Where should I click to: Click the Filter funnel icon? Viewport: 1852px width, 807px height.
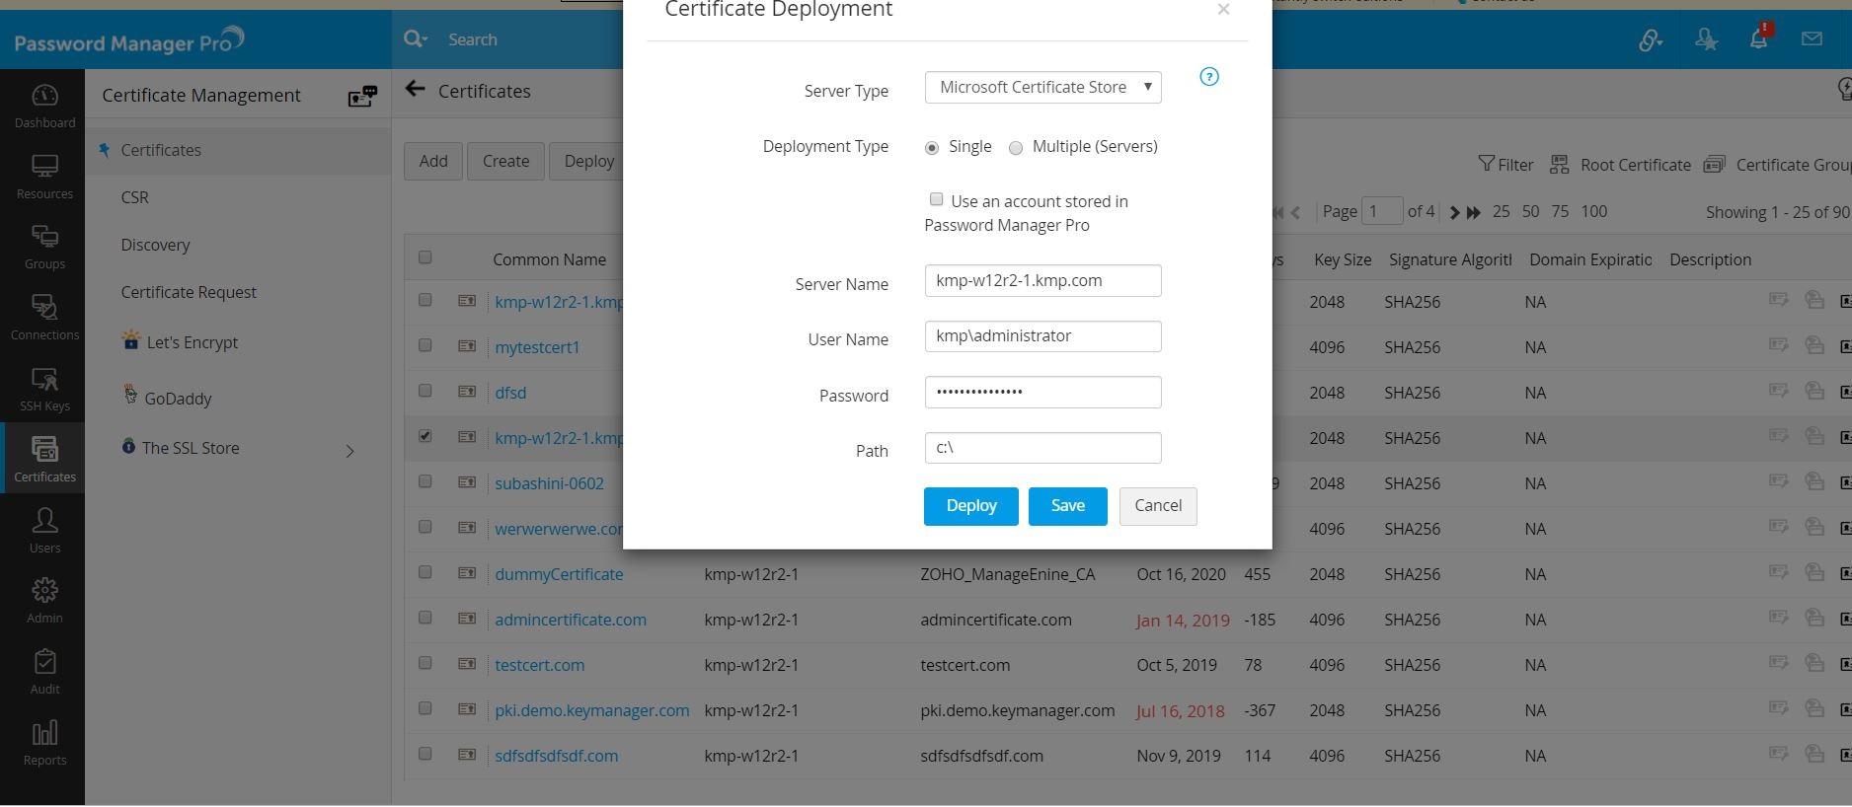tap(1486, 164)
